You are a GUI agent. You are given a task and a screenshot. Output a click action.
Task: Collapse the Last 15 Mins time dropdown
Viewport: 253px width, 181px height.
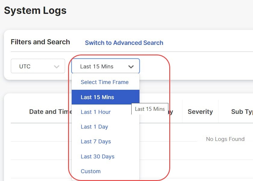105,66
